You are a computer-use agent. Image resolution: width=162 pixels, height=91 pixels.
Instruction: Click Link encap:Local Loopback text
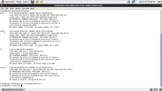[21, 49]
